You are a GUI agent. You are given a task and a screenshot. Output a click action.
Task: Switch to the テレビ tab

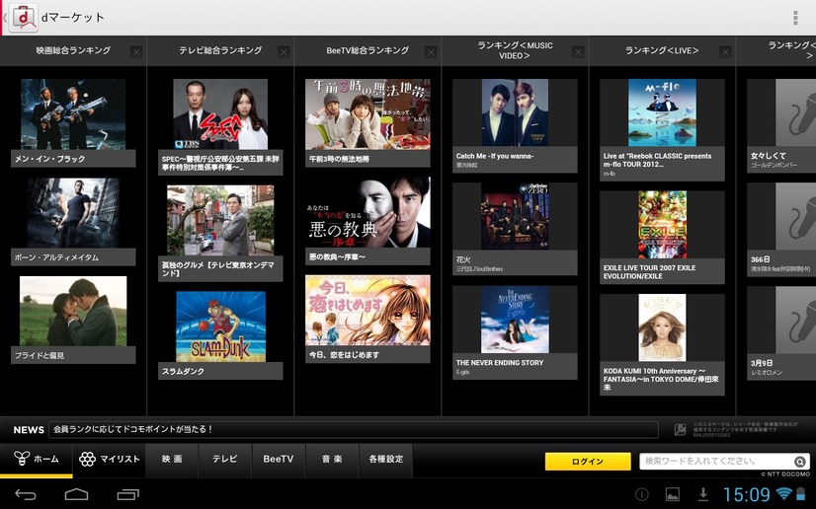point(225,459)
